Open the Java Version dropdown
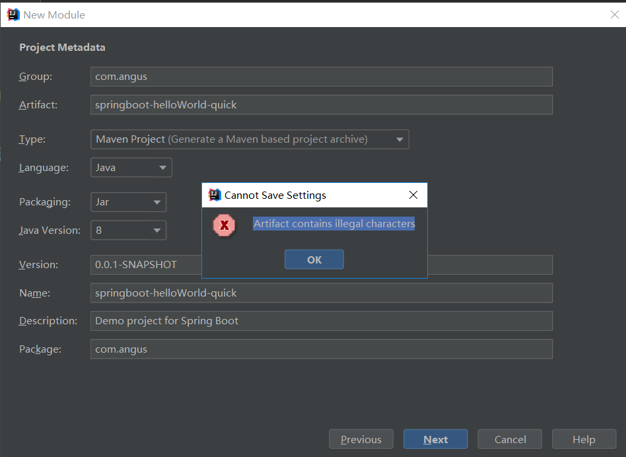Viewport: 626px width, 457px height. pyautogui.click(x=129, y=230)
